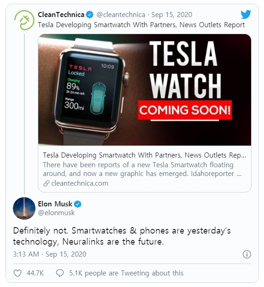Screen dimensions: 264x287
Task: Open the @elonmusk handle
Action: 56,213
